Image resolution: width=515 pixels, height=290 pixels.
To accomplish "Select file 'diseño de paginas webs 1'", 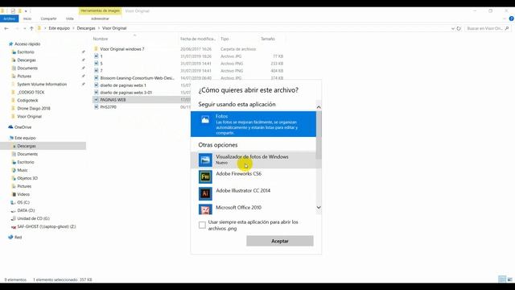I will point(123,85).
